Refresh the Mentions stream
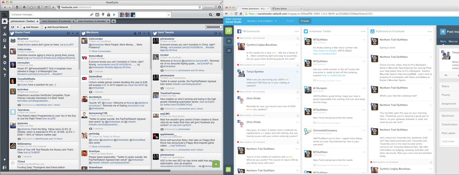The height and width of the screenshot is (175, 459). click(x=140, y=33)
